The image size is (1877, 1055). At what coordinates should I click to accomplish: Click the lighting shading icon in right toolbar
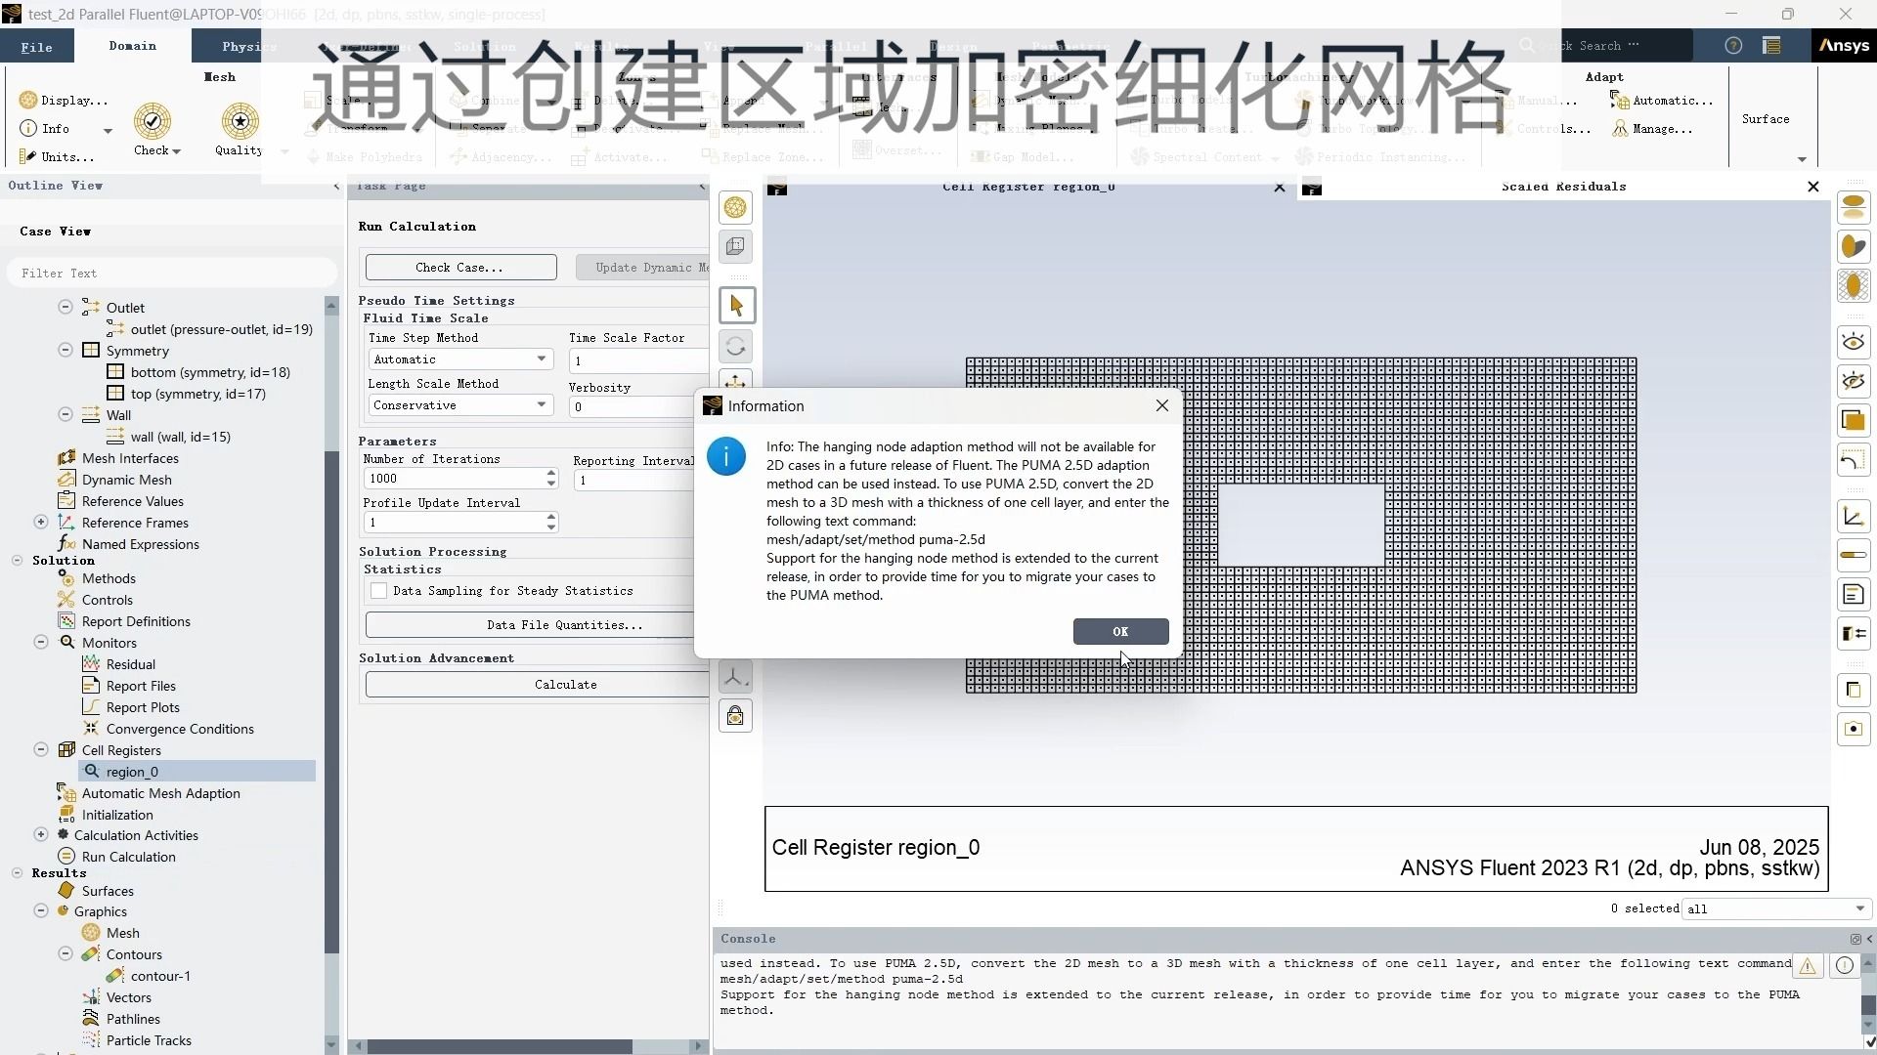1854,246
